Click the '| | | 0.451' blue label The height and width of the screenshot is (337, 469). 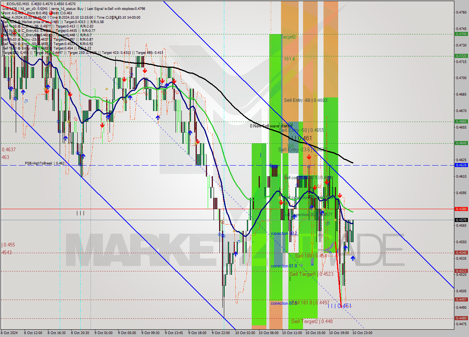tap(340, 306)
